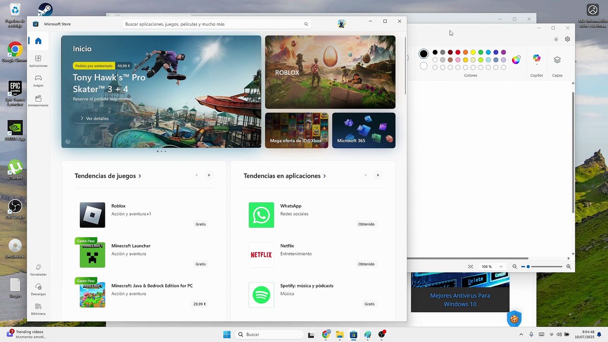The width and height of the screenshot is (608, 342).
Task: Select the purple color swatch in Paint
Action: [x=503, y=52]
